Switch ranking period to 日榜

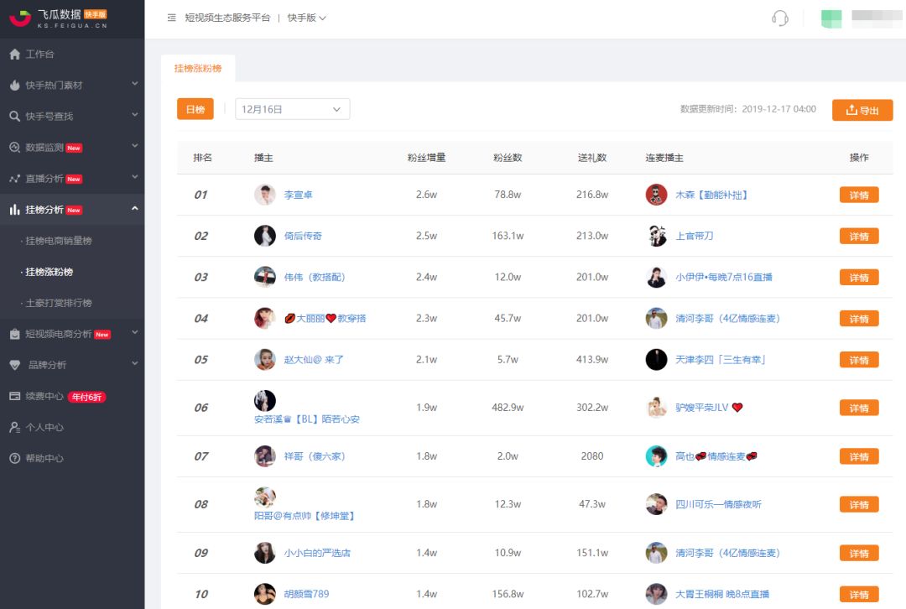tap(195, 109)
